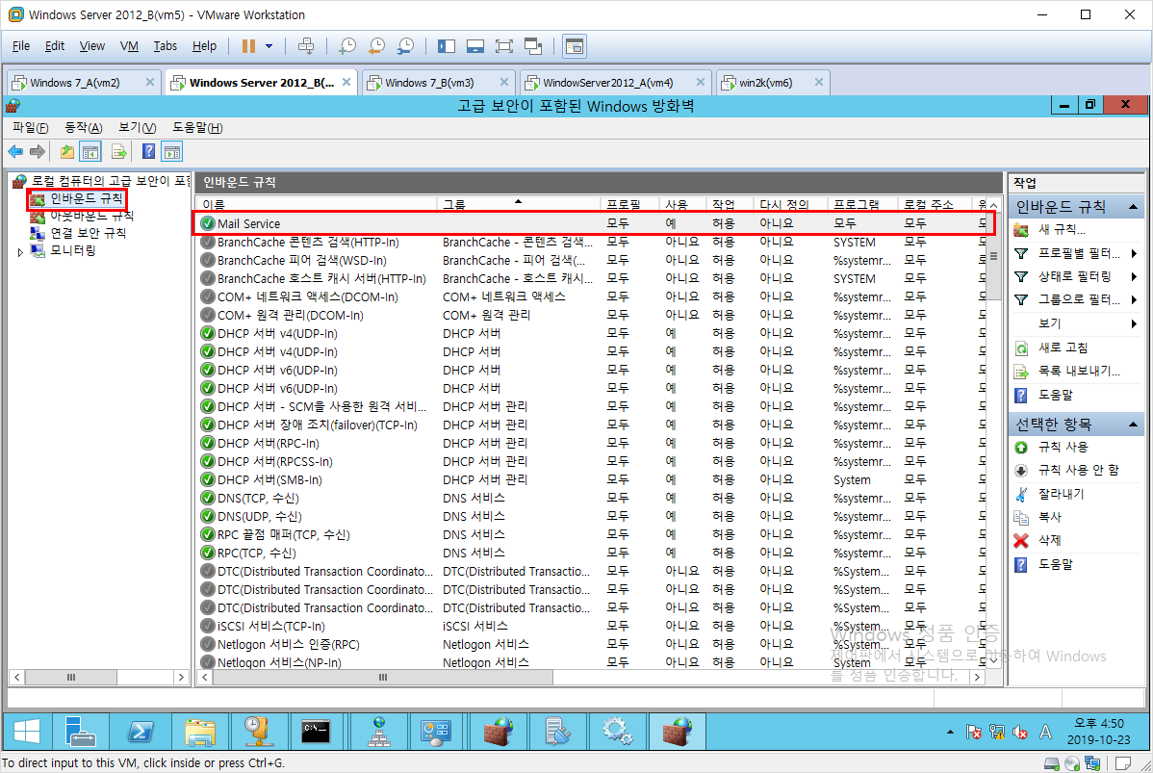Click the forward arrow toolbar icon

point(37,151)
